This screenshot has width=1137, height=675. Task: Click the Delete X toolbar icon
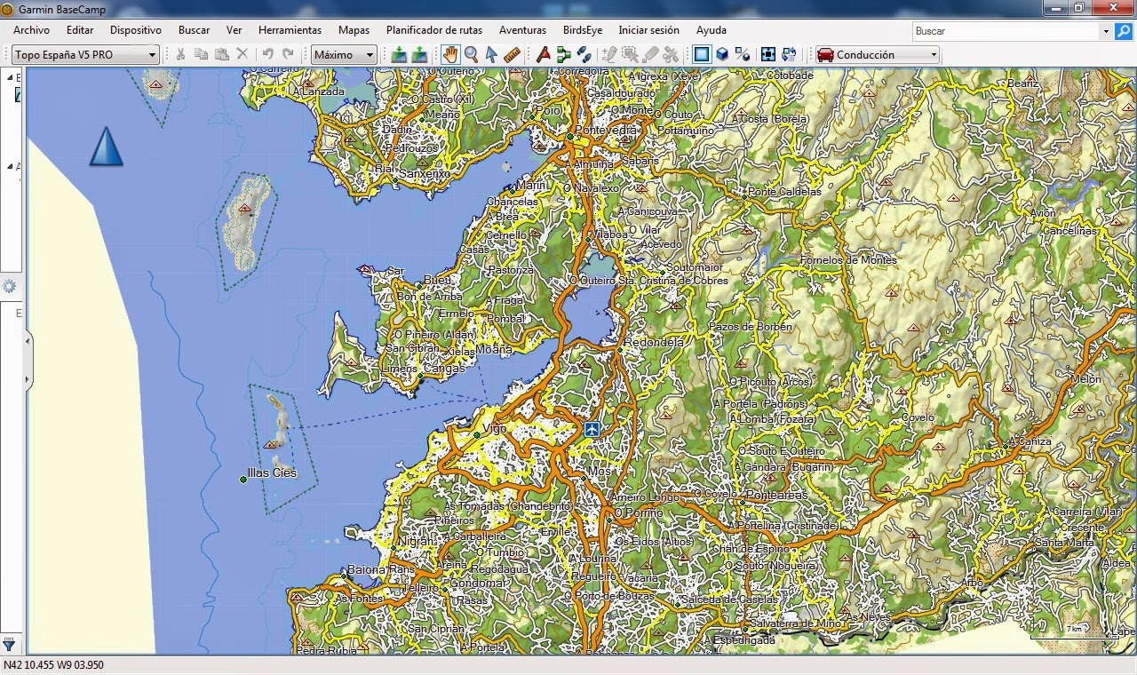[242, 54]
